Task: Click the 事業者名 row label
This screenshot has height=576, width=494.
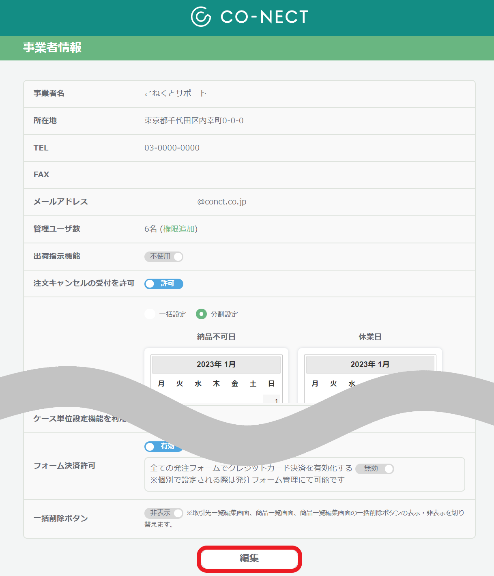Action: 49,93
